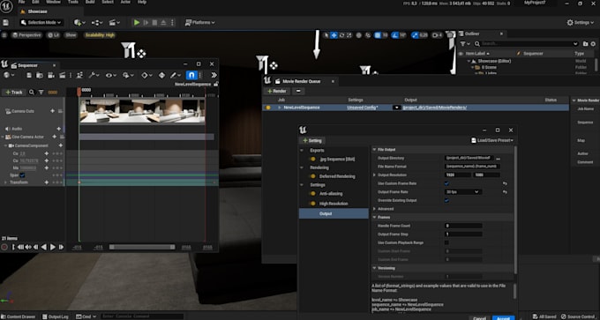Expand the Advanced section in File Output
Screen dimensions: 600x320
[x=375, y=209]
